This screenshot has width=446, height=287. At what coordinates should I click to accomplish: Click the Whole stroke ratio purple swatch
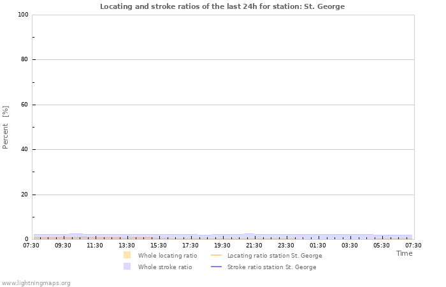[127, 267]
